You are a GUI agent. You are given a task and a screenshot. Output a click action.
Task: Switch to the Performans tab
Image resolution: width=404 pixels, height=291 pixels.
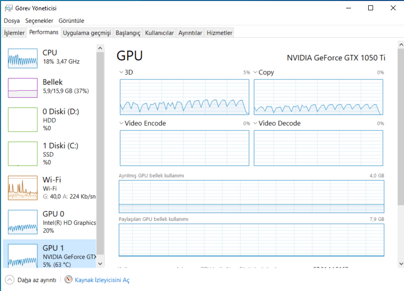[44, 32]
